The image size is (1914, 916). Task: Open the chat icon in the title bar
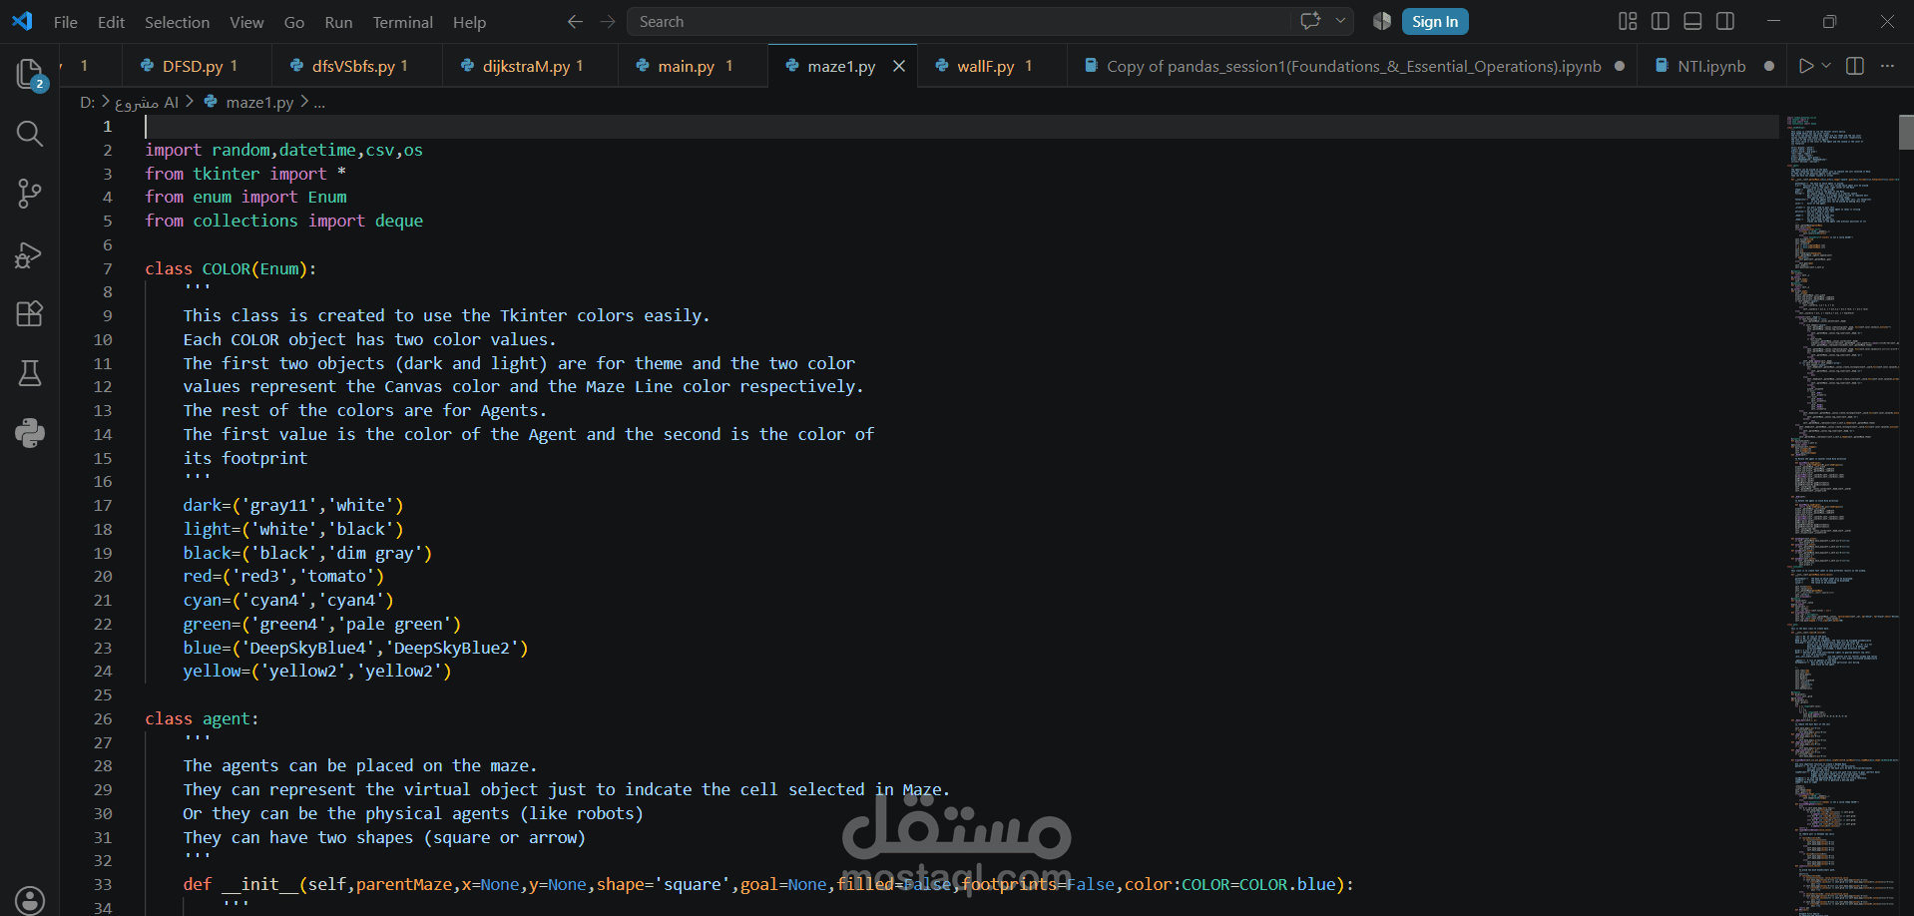(1310, 21)
